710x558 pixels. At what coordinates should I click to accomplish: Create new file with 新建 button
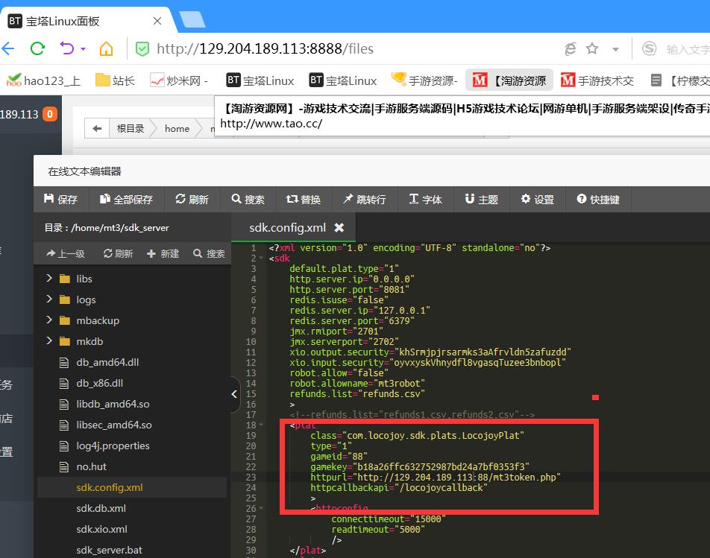tap(163, 253)
